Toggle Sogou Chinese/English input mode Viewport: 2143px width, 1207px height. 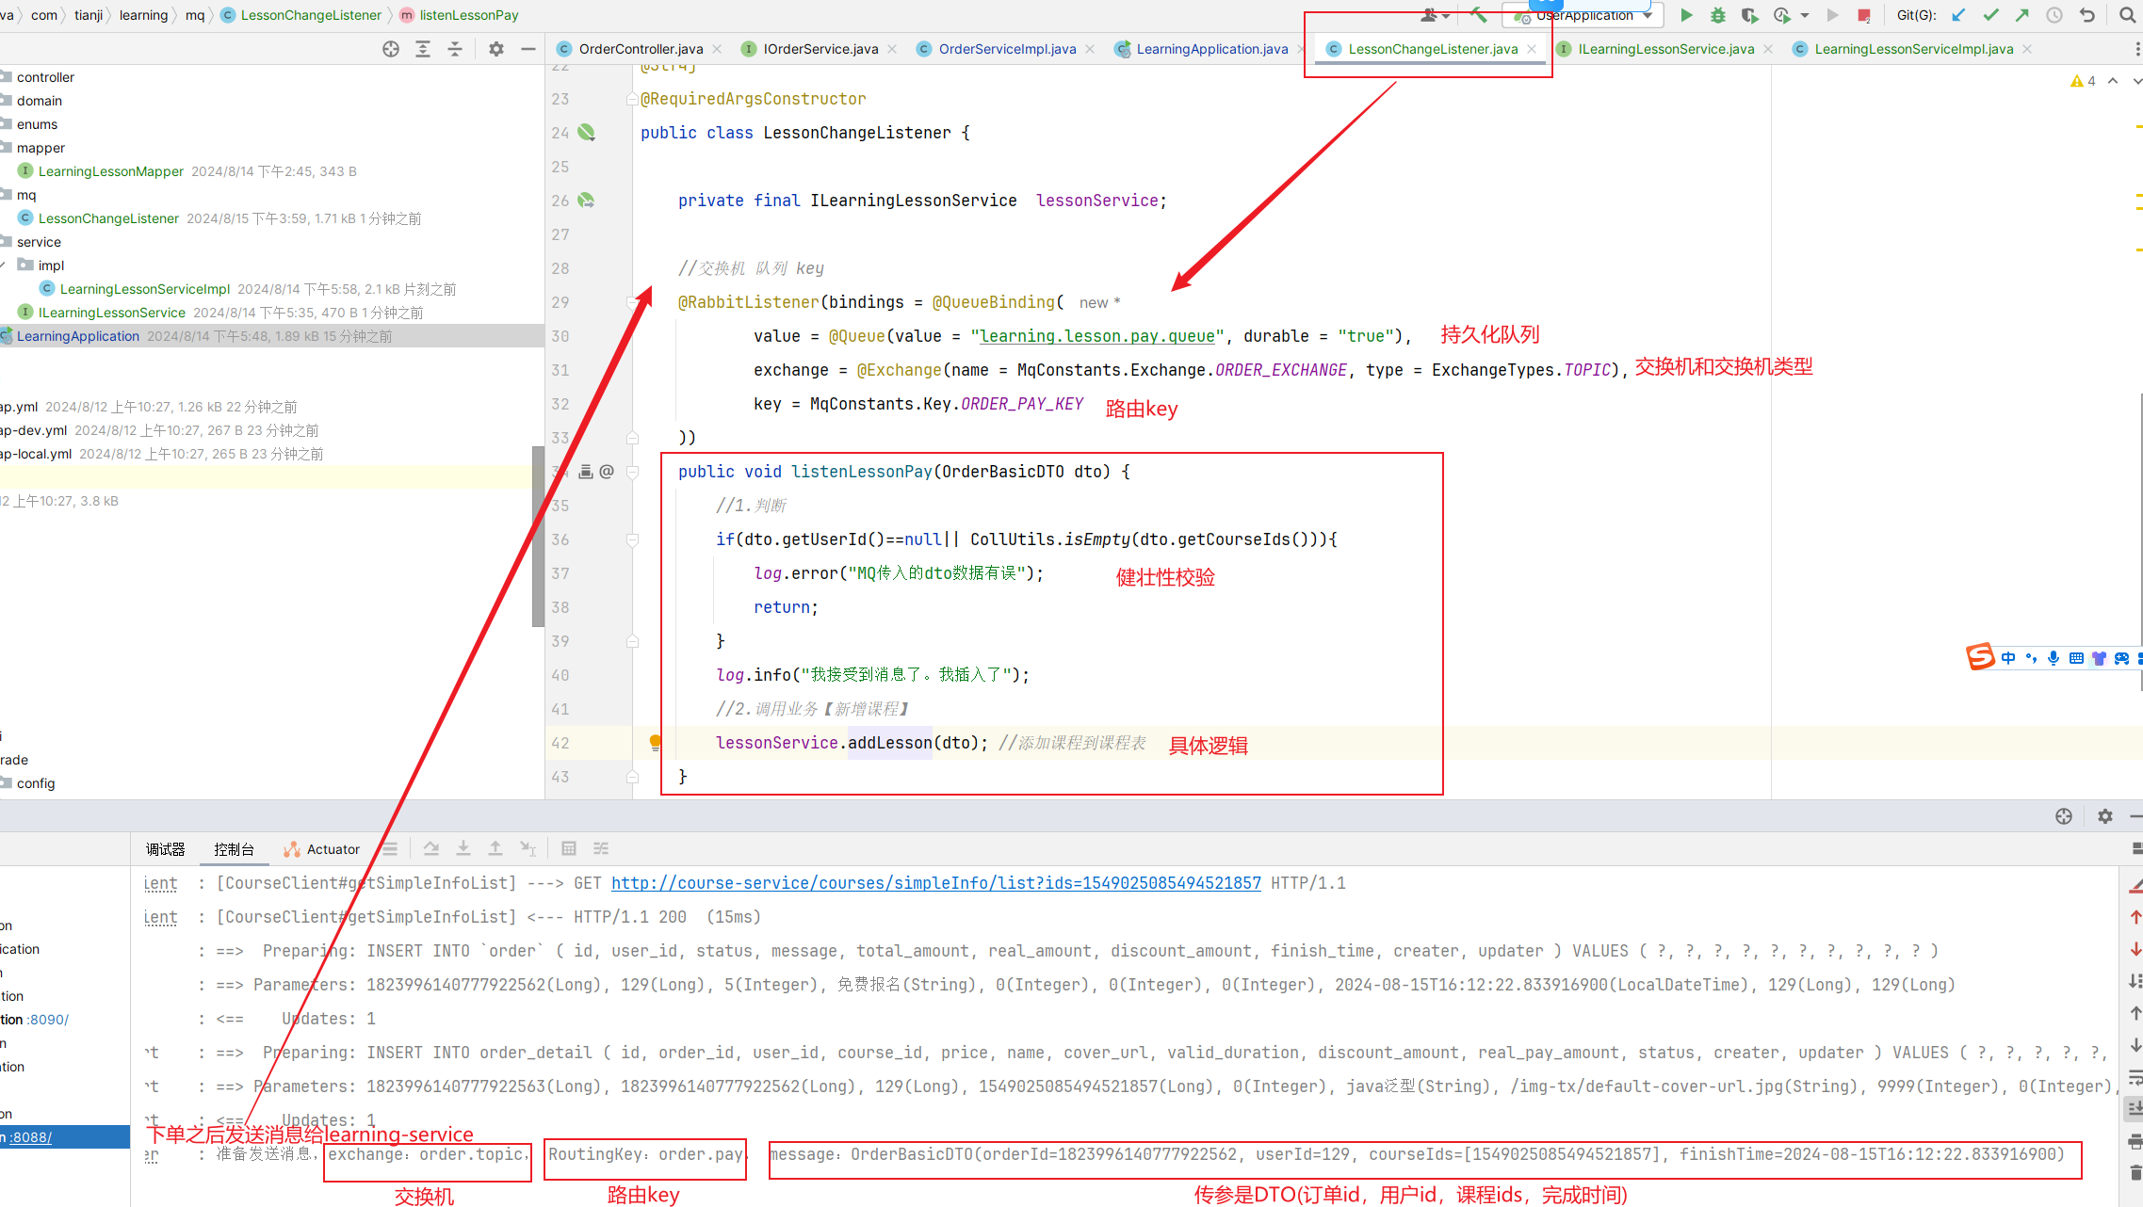click(2007, 658)
